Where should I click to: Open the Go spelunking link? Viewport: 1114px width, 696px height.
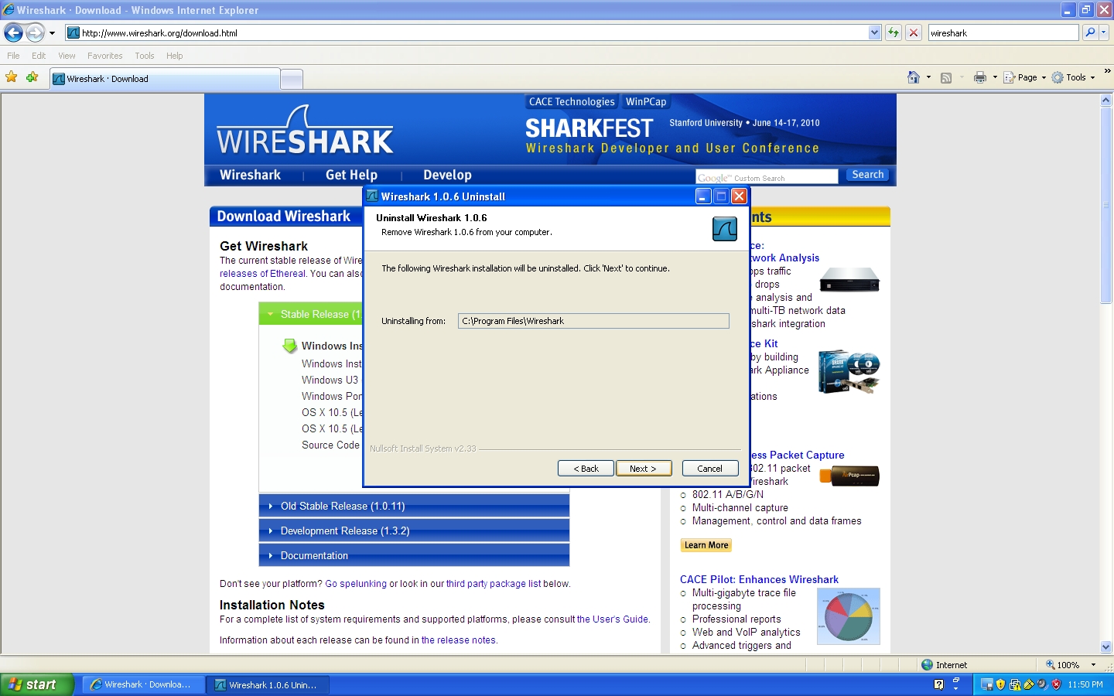point(356,584)
